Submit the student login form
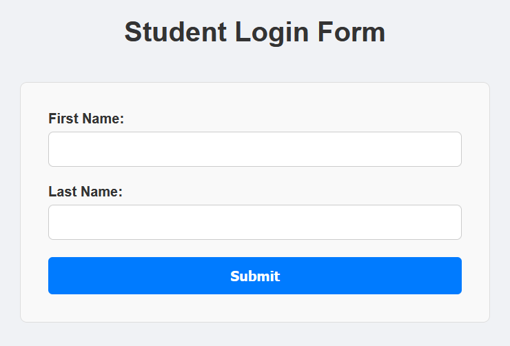Viewport: 510px width, 346px height. [x=254, y=276]
